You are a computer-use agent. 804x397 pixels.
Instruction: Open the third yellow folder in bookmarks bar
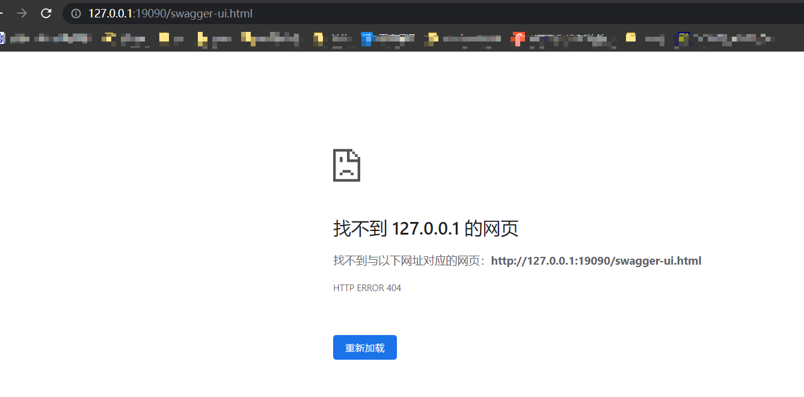click(214, 39)
